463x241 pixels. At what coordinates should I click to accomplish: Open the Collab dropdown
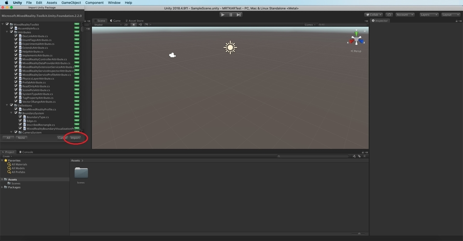(373, 15)
